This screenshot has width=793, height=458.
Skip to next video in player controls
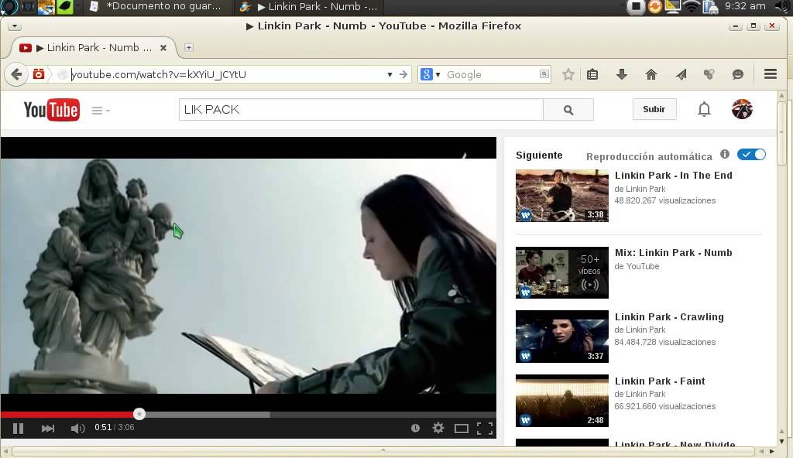pyautogui.click(x=47, y=428)
